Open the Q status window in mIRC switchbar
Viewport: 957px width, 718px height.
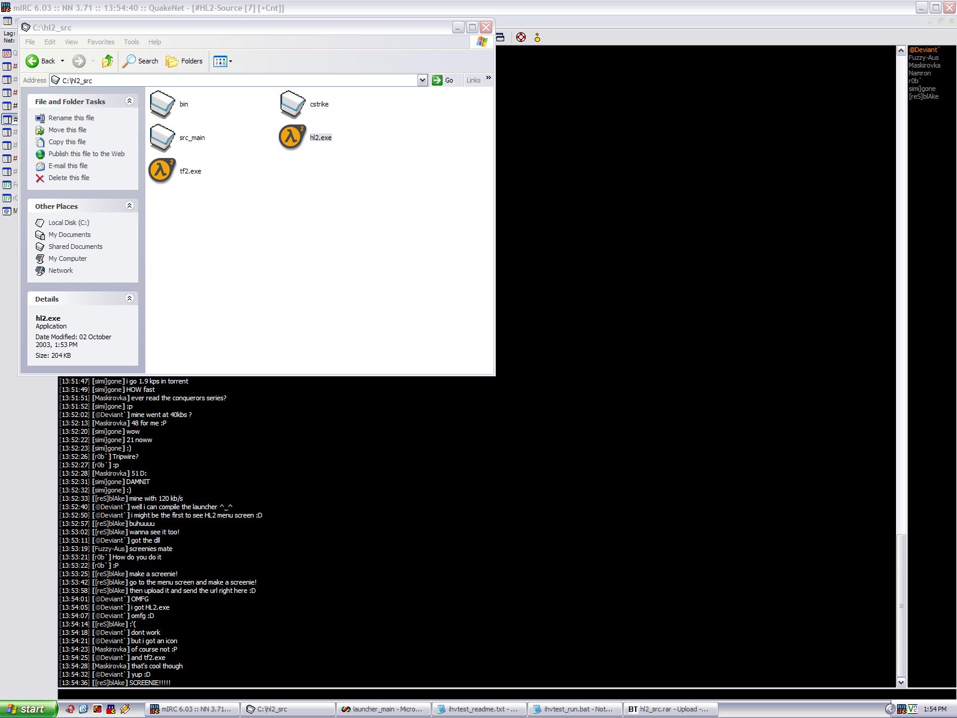pyautogui.click(x=10, y=53)
